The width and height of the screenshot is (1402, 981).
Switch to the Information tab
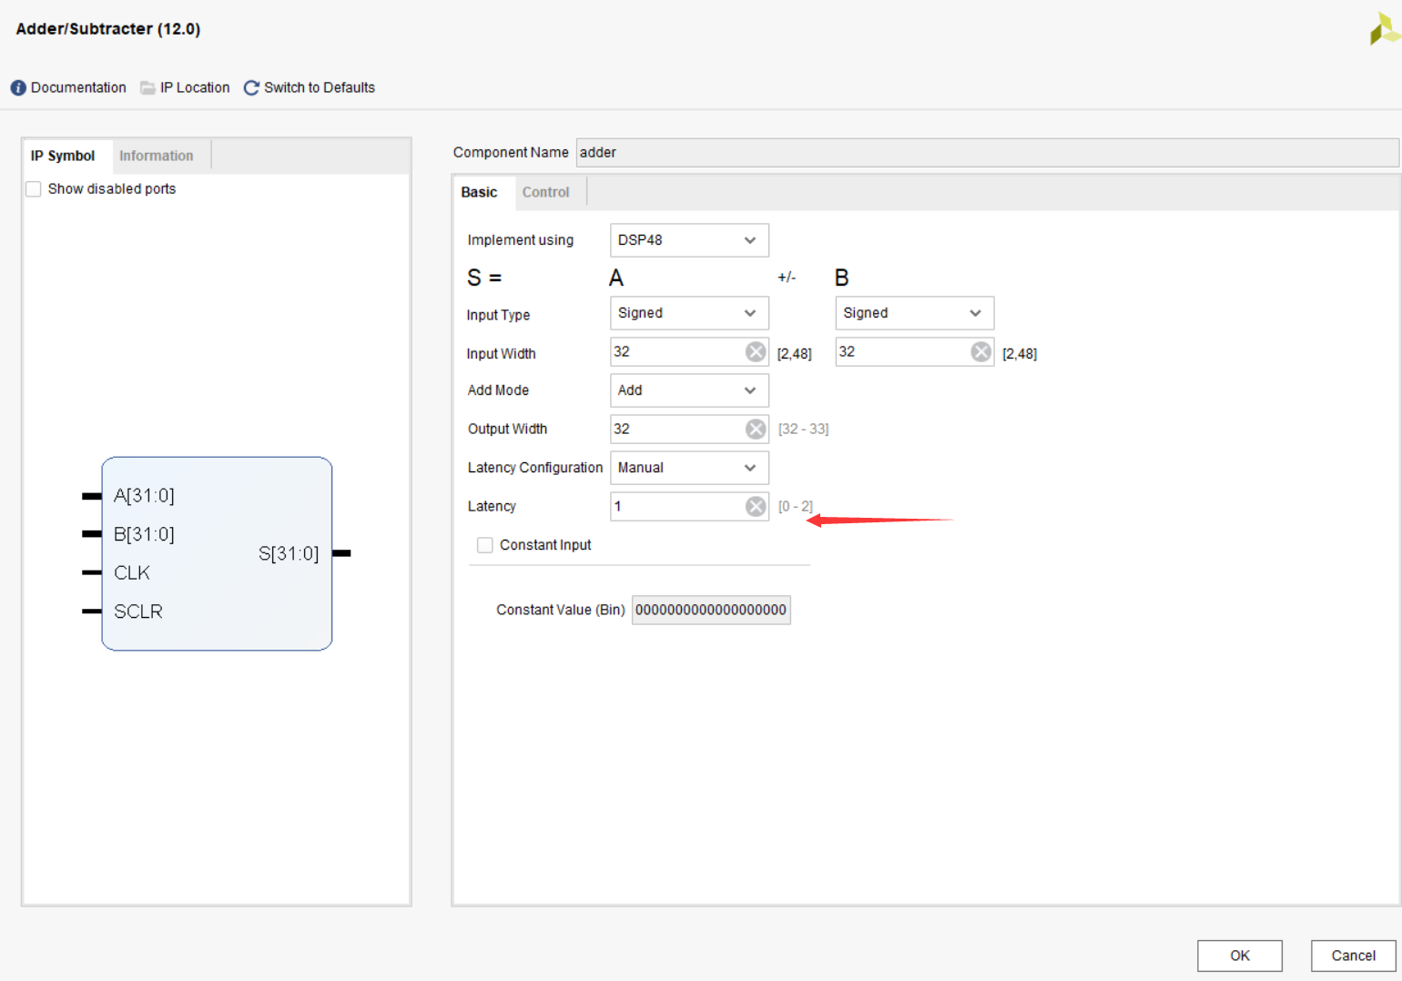157,156
